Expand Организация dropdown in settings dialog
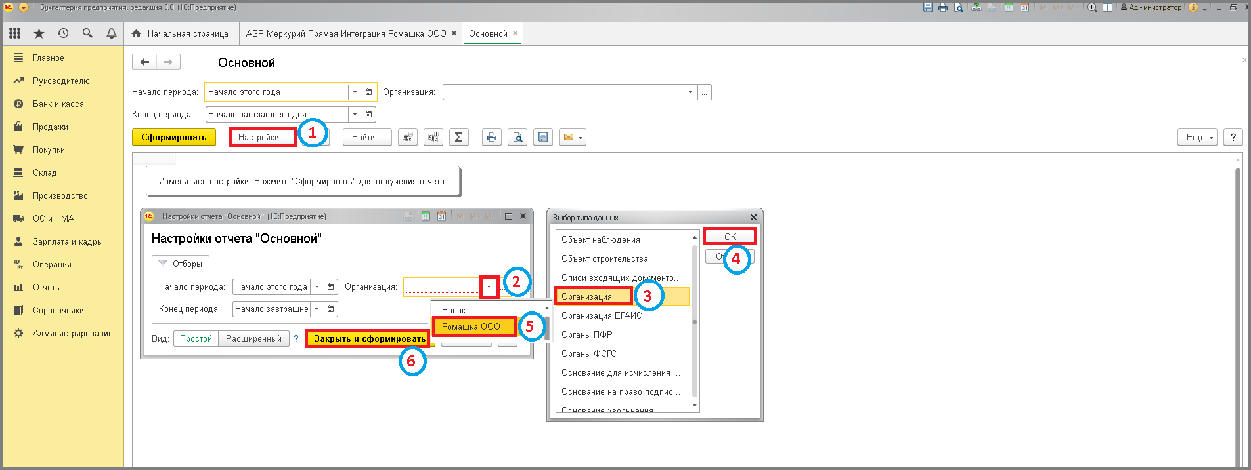1251x470 pixels. tap(489, 287)
